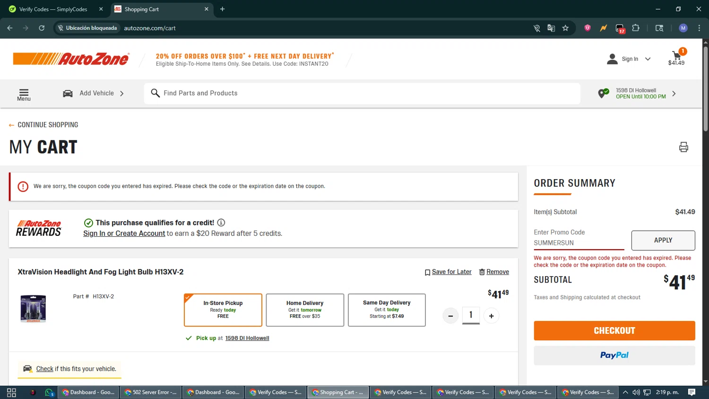Check if this fits your vehicle
The height and width of the screenshot is (399, 709).
pos(45,369)
